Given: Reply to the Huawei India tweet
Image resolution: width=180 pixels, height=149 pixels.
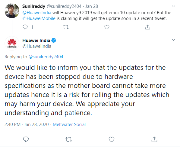Looking at the screenshot, I should [x=26, y=139].
